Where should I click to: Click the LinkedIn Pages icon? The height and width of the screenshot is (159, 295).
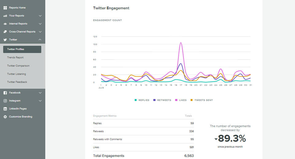[5, 109]
